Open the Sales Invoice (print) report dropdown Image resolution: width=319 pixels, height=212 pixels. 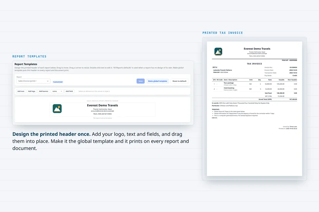tap(33, 81)
